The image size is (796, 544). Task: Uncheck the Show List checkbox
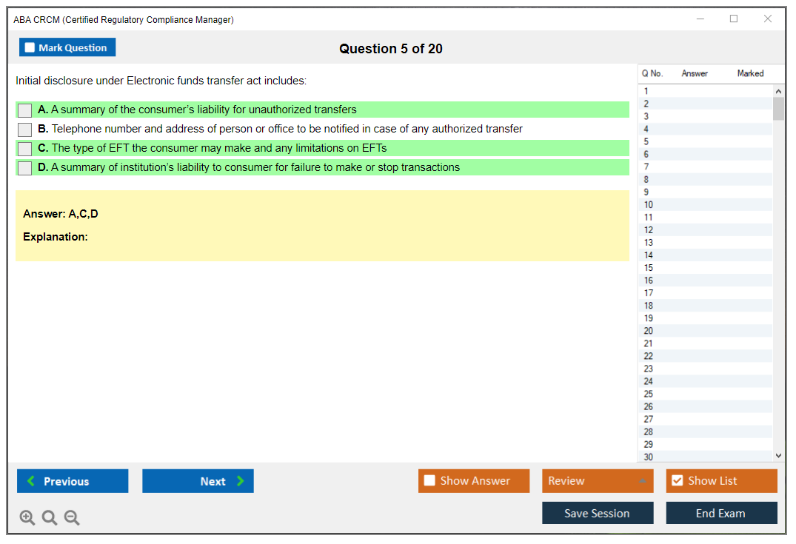coord(677,481)
